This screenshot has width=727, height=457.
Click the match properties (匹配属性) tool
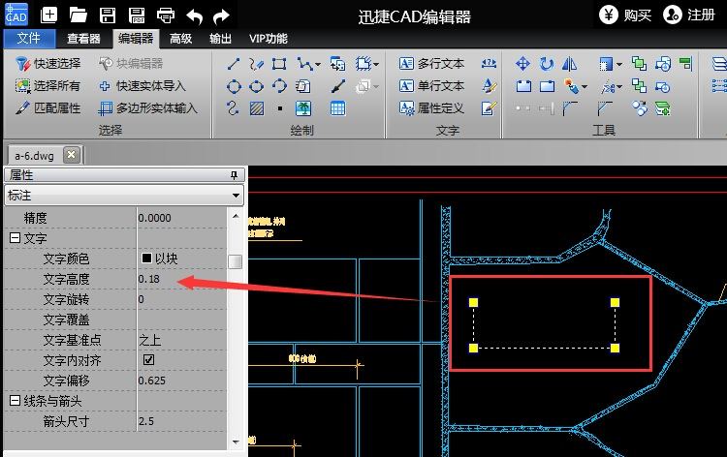pos(48,107)
